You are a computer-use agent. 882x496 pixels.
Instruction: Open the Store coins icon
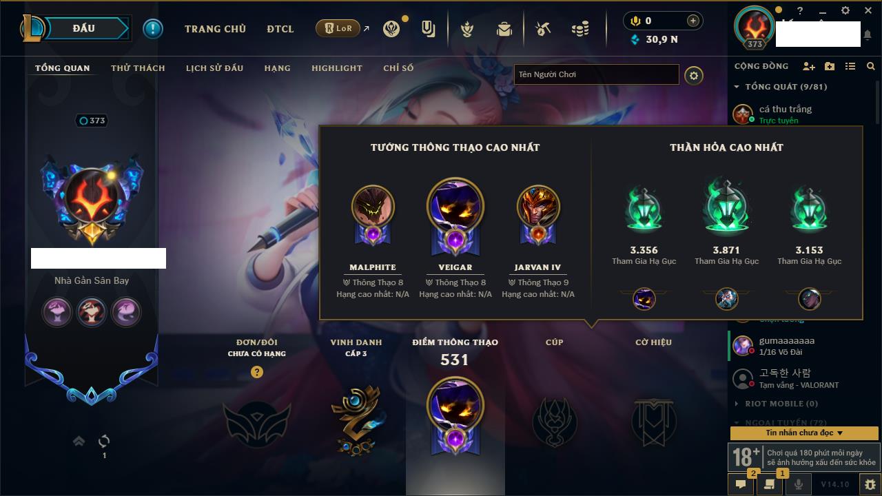coord(580,29)
